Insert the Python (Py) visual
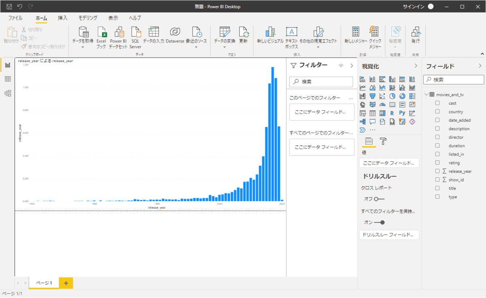Viewport: 486px width, 298px height. pos(402,113)
